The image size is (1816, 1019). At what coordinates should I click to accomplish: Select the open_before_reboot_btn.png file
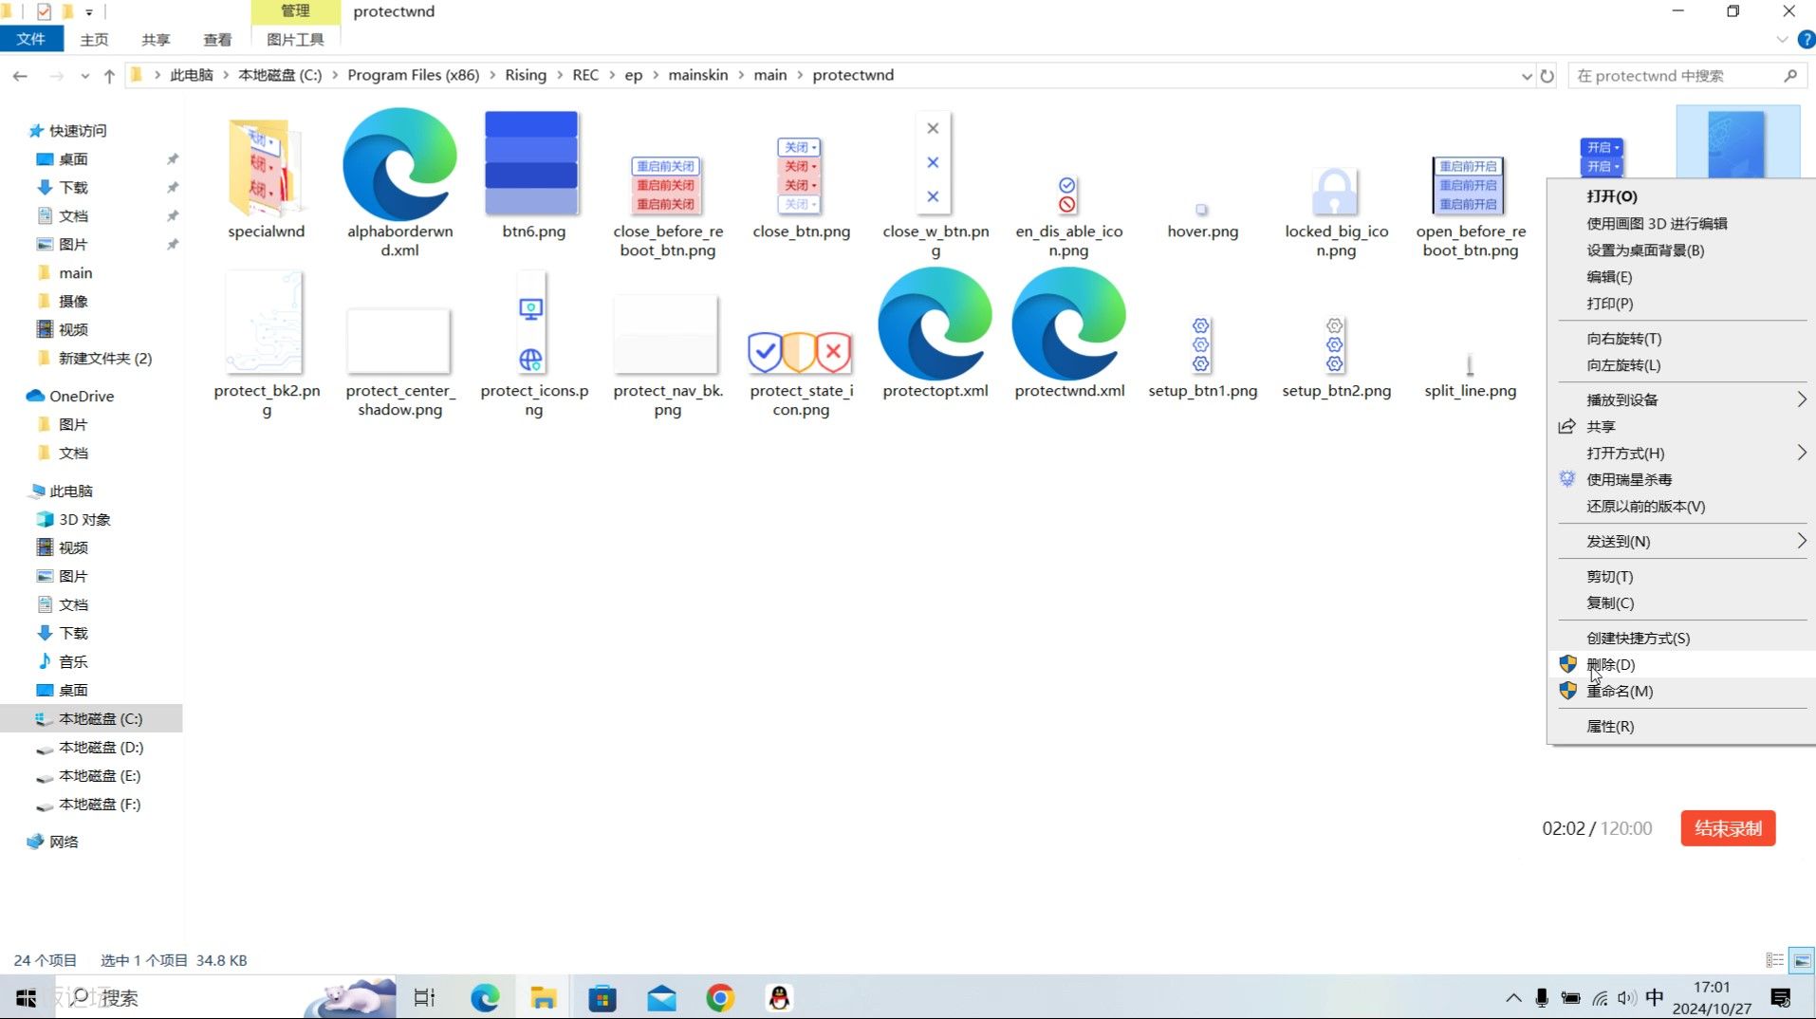coord(1469,185)
